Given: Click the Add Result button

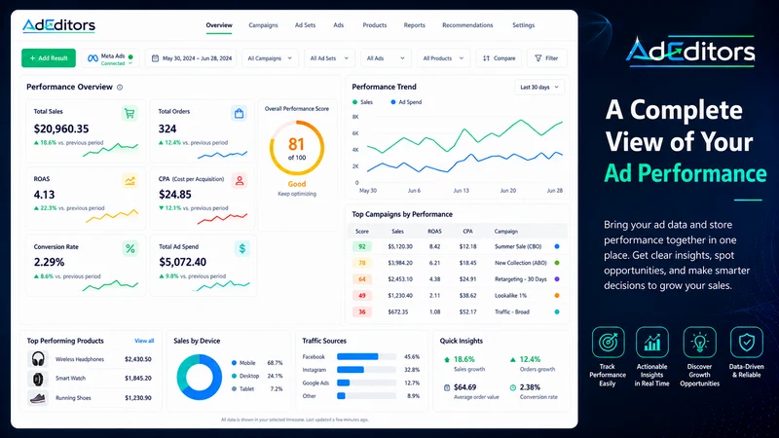Looking at the screenshot, I should point(49,58).
